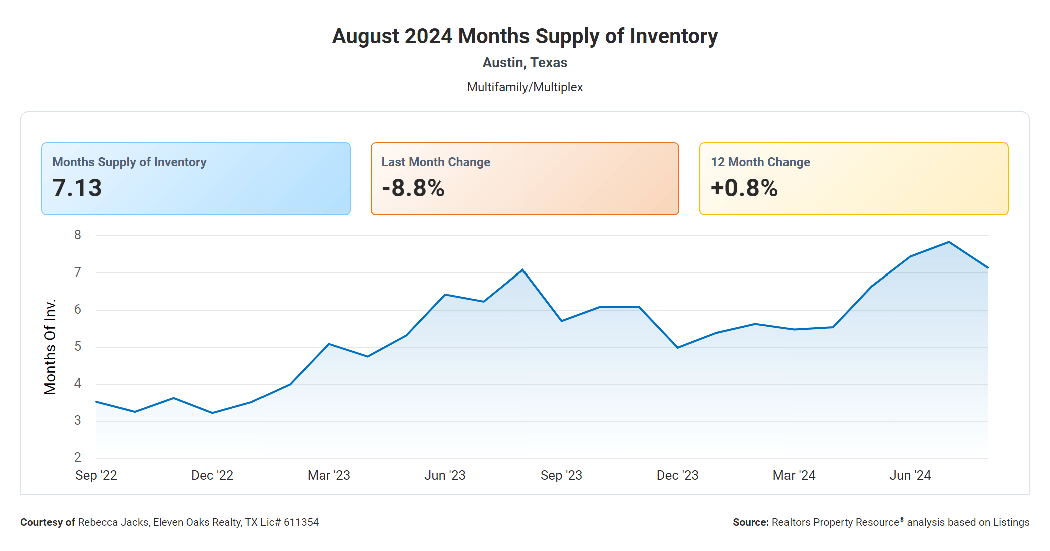
Task: Click the Jun '24 axis label
Action: [910, 475]
